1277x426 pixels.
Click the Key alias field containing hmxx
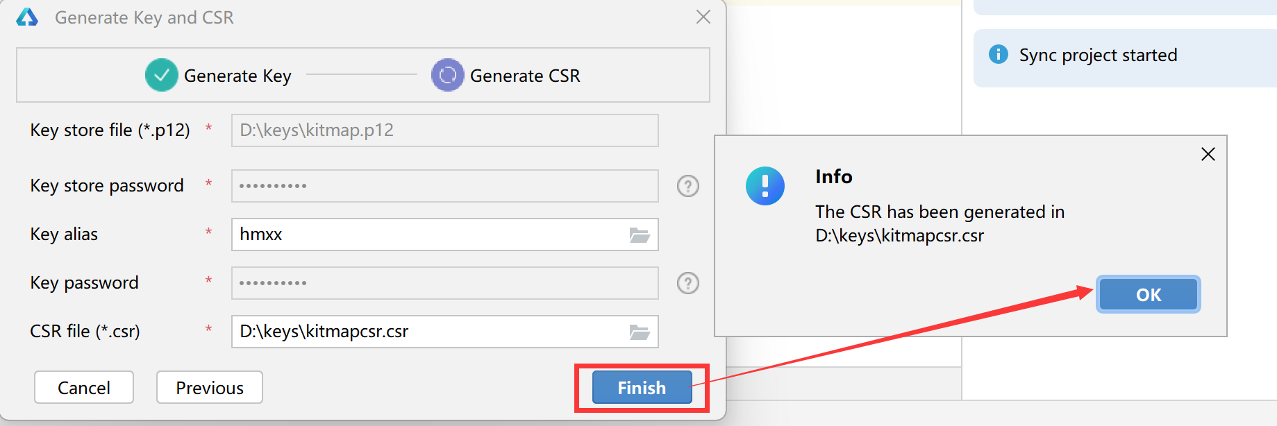coord(445,235)
